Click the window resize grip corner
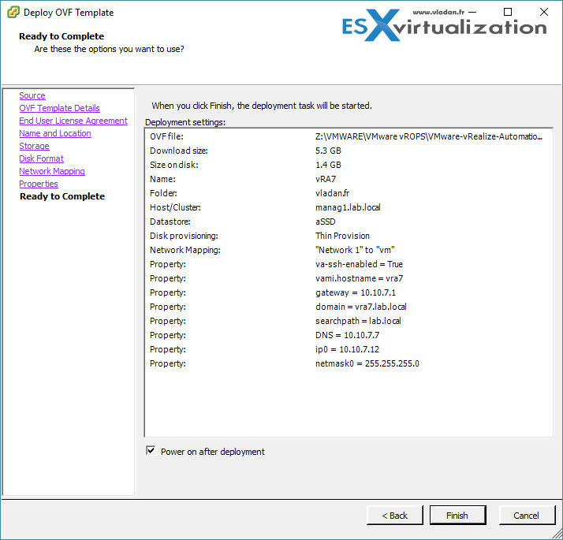563x540 pixels. pyautogui.click(x=557, y=534)
